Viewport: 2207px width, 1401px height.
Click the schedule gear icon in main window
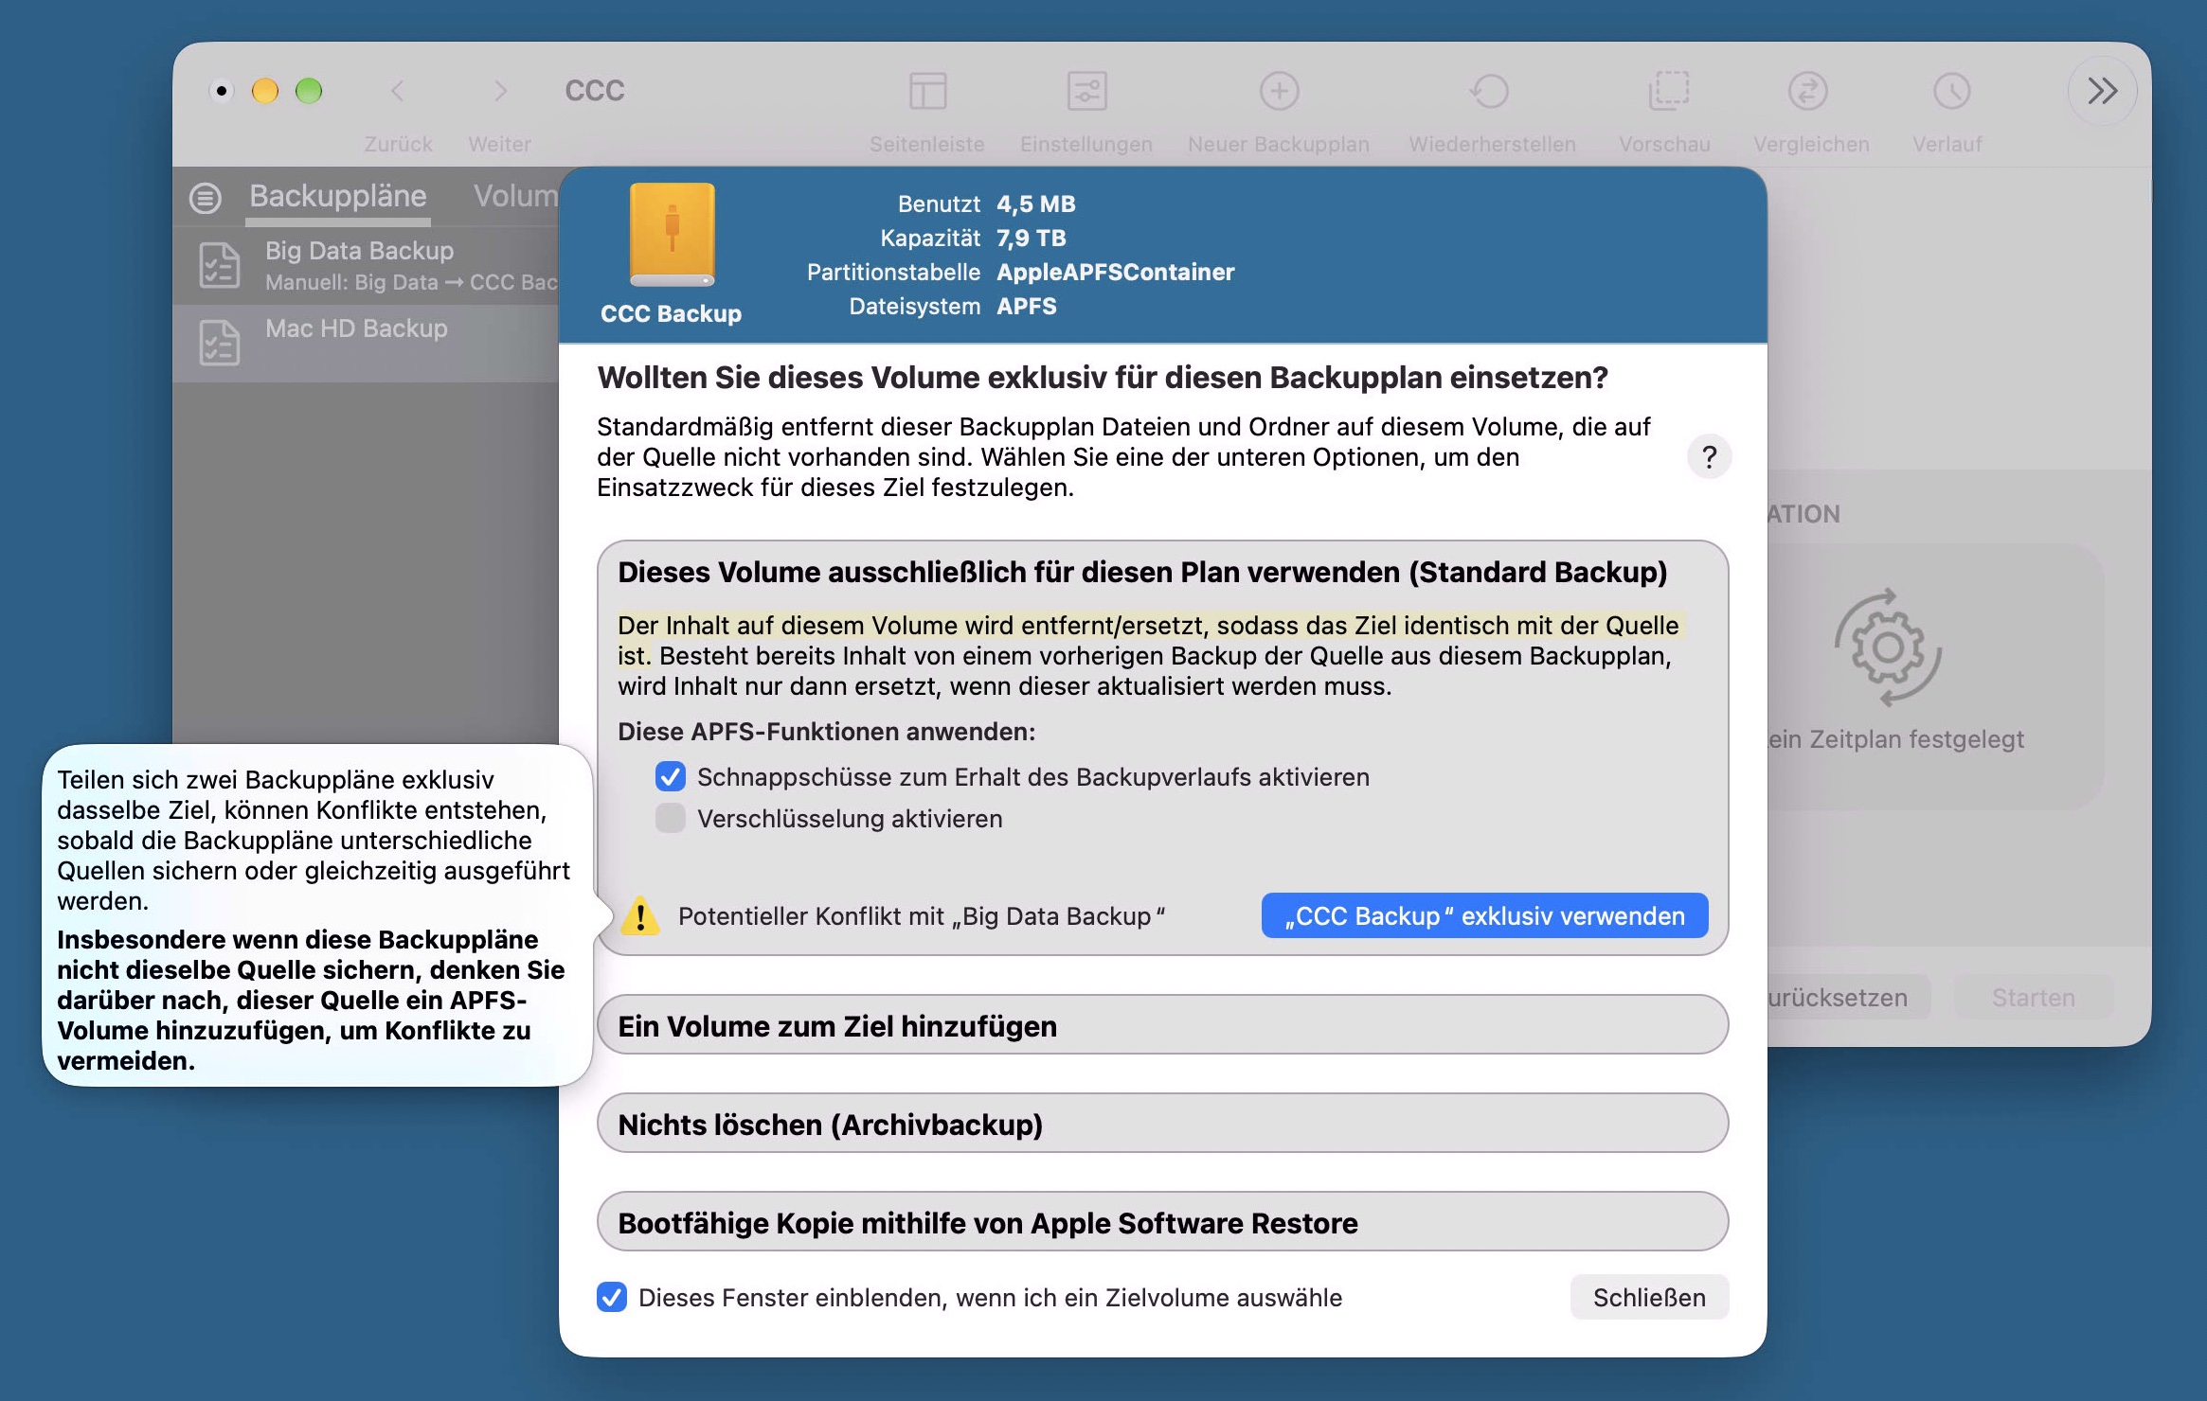[x=1889, y=648]
